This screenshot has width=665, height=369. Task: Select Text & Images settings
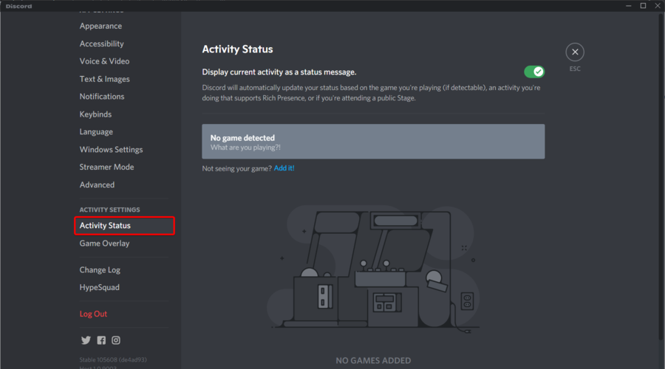pyautogui.click(x=104, y=79)
